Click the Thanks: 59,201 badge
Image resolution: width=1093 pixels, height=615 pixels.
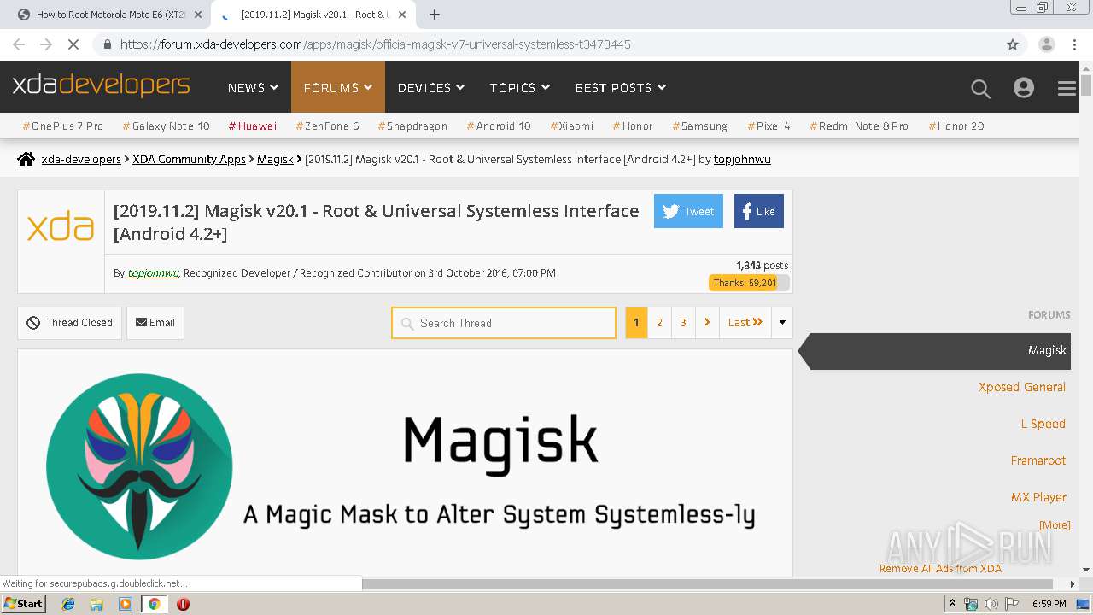(749, 283)
